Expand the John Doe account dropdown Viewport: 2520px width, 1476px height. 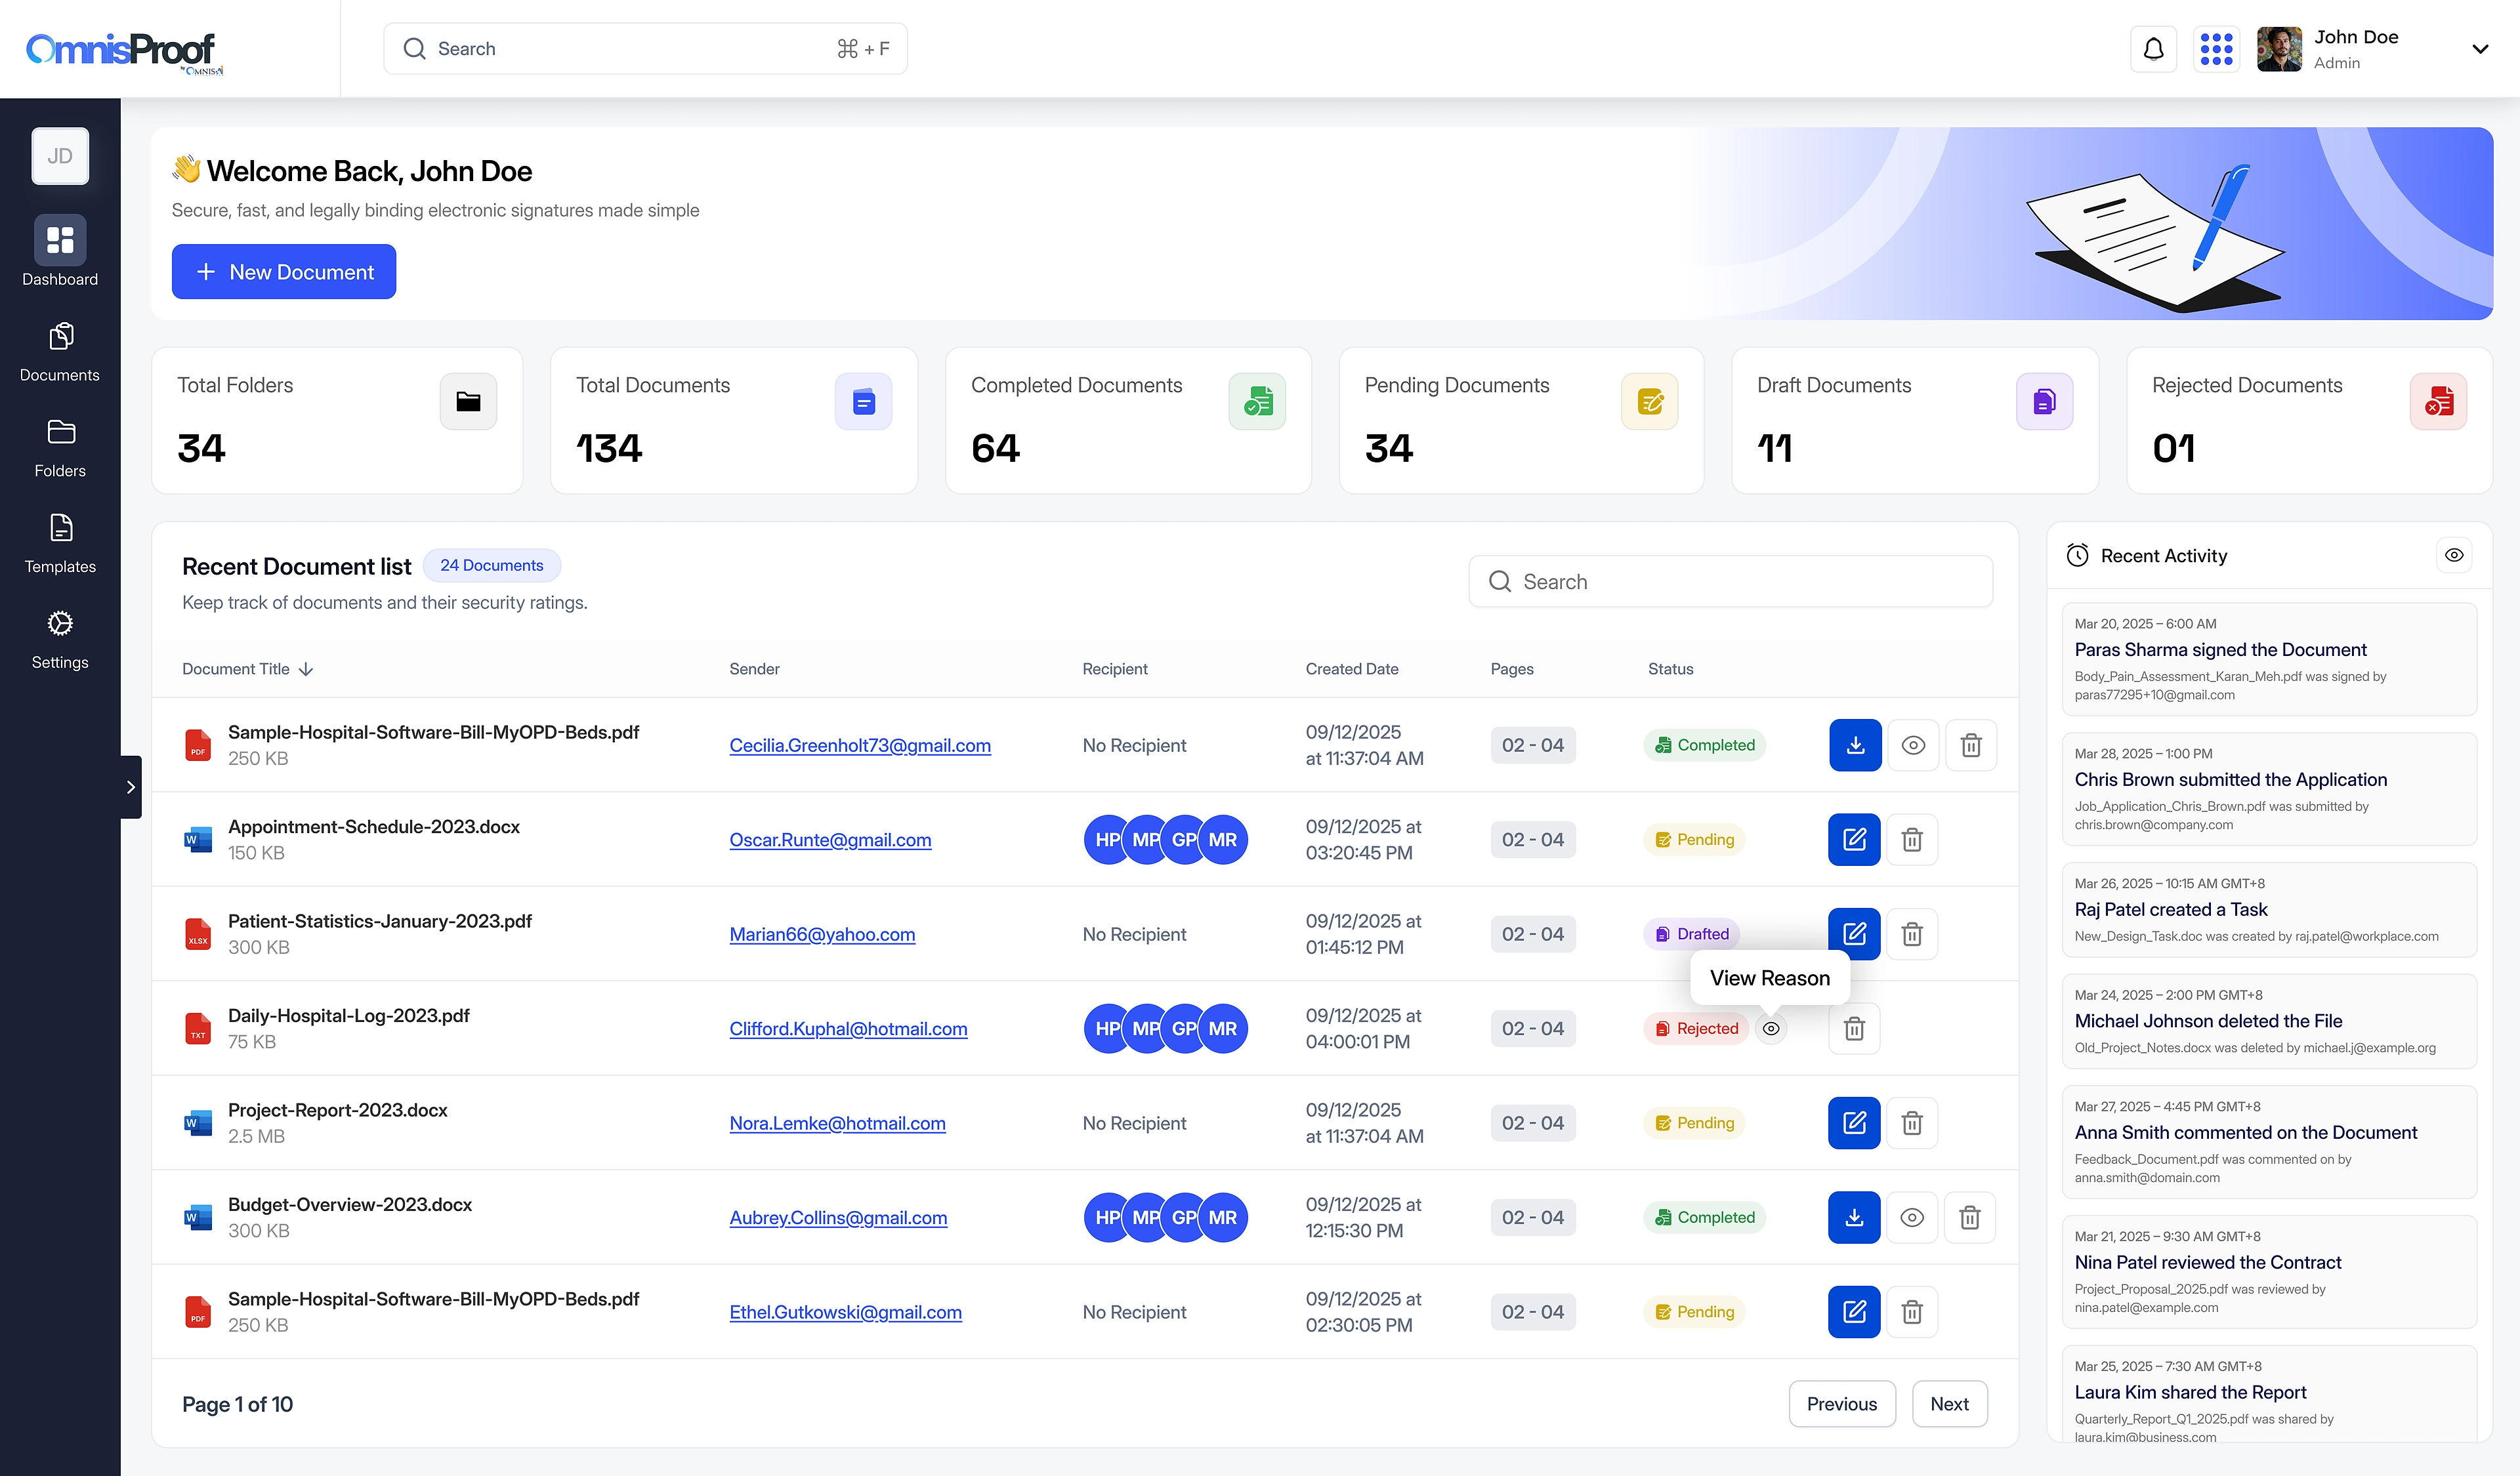point(2480,49)
